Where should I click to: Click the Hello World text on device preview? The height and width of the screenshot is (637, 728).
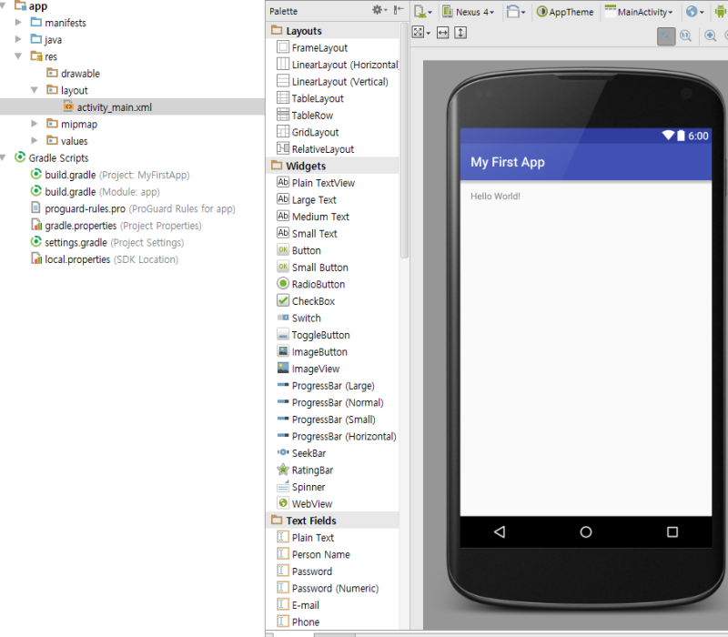[496, 196]
